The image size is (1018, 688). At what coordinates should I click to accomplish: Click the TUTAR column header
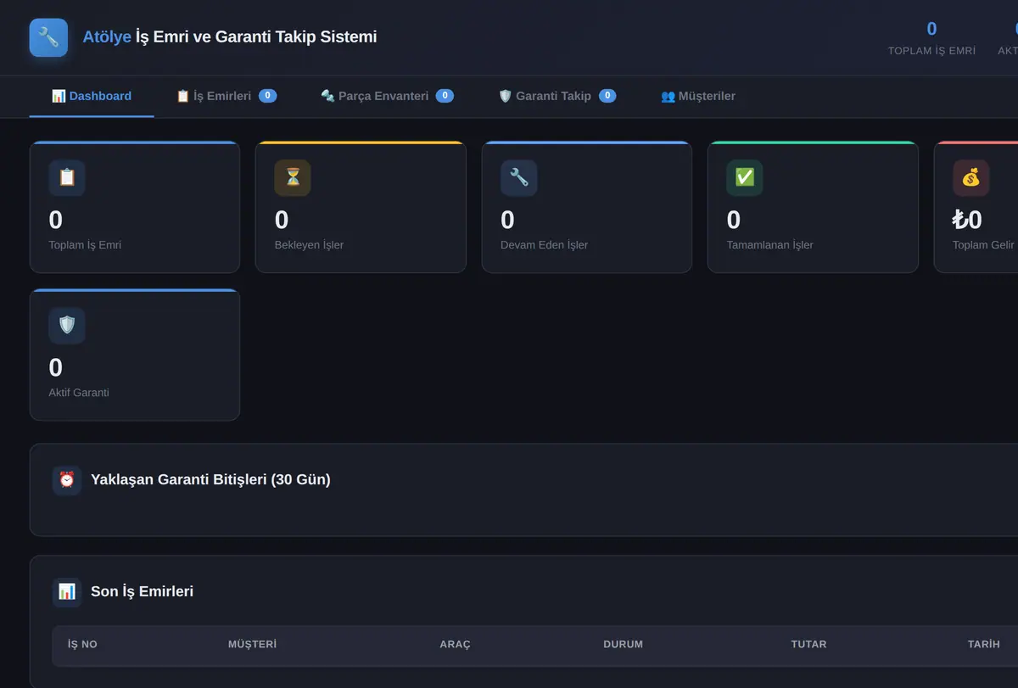808,645
